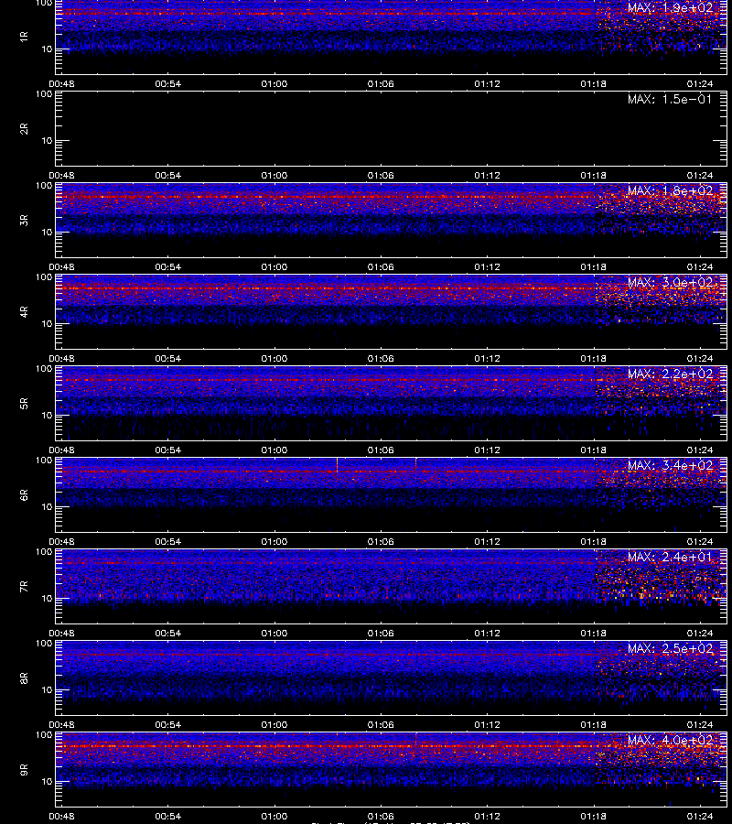Click the 4R panel label
Image resolution: width=732 pixels, height=824 pixels.
[24, 311]
